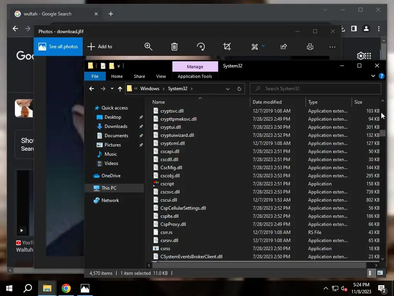Image resolution: width=394 pixels, height=296 pixels.
Task: Open the View ribbon tab
Action: click(161, 76)
